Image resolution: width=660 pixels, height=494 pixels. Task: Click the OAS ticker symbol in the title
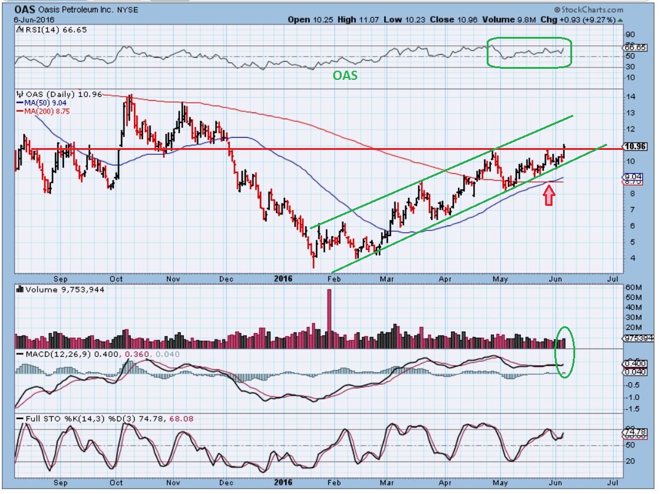click(25, 9)
